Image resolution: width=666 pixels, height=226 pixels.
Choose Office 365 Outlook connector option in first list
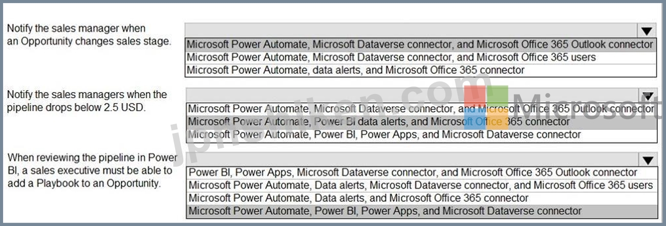(420, 44)
